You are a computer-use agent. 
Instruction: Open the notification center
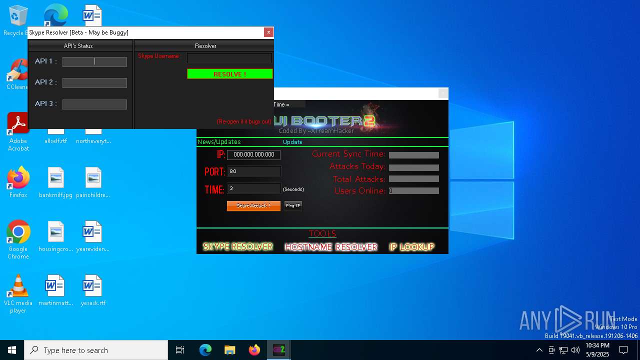(623, 350)
